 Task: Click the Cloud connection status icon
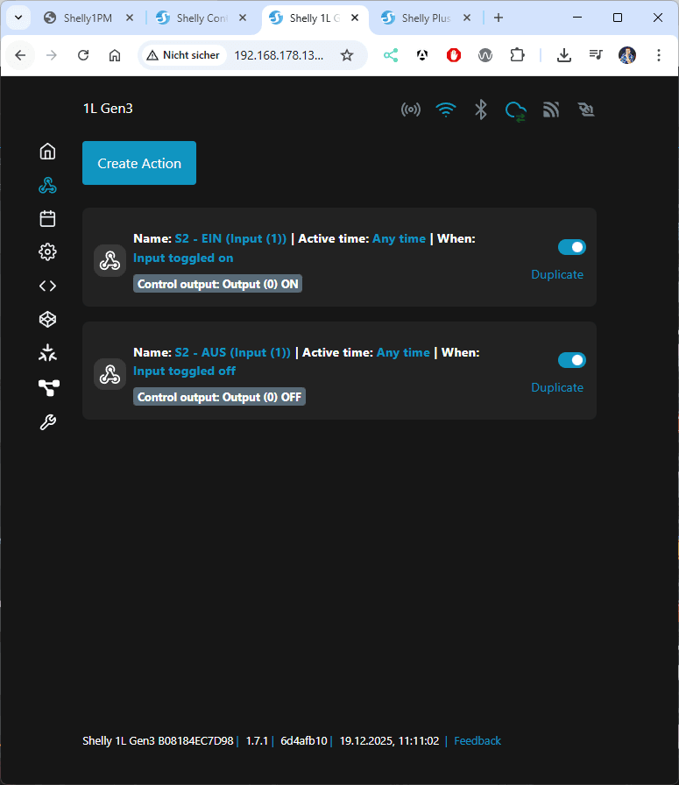[515, 110]
